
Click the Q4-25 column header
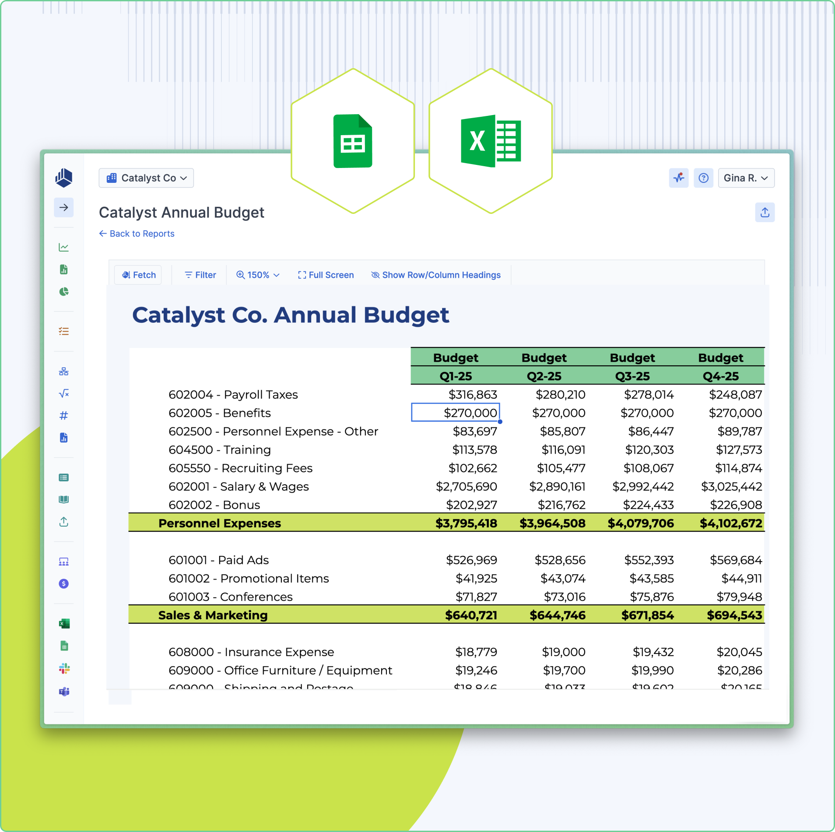721,376
